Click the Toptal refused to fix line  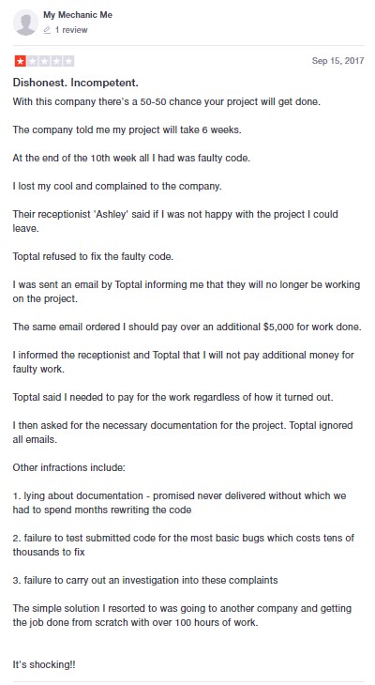(93, 256)
